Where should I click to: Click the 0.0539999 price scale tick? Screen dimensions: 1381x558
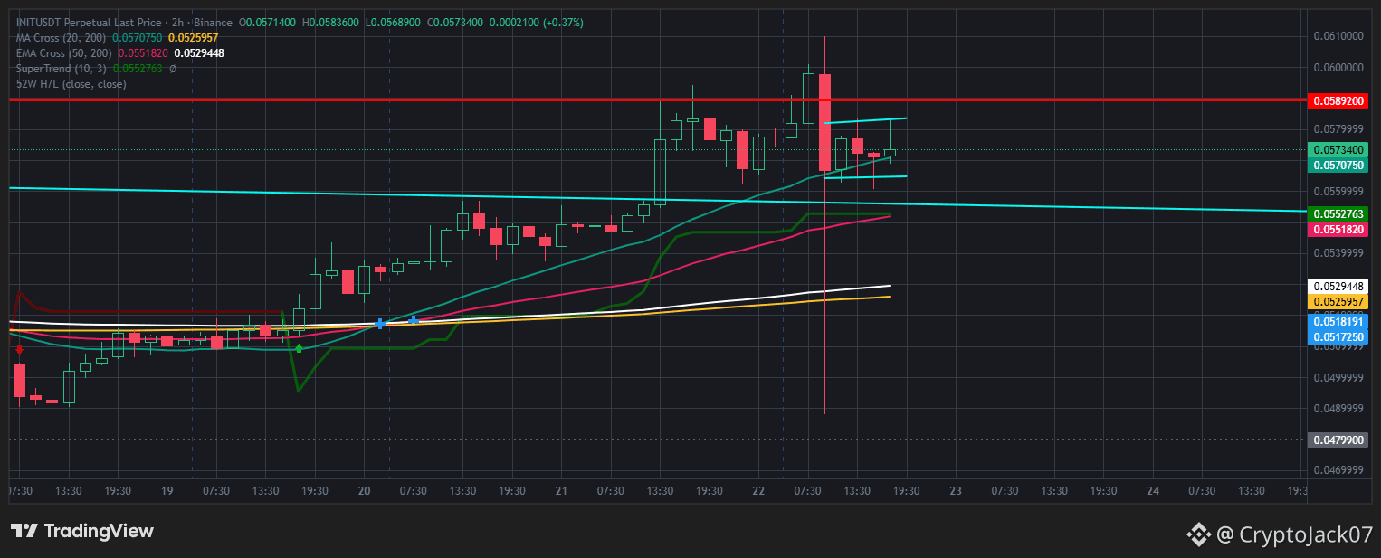[1338, 253]
